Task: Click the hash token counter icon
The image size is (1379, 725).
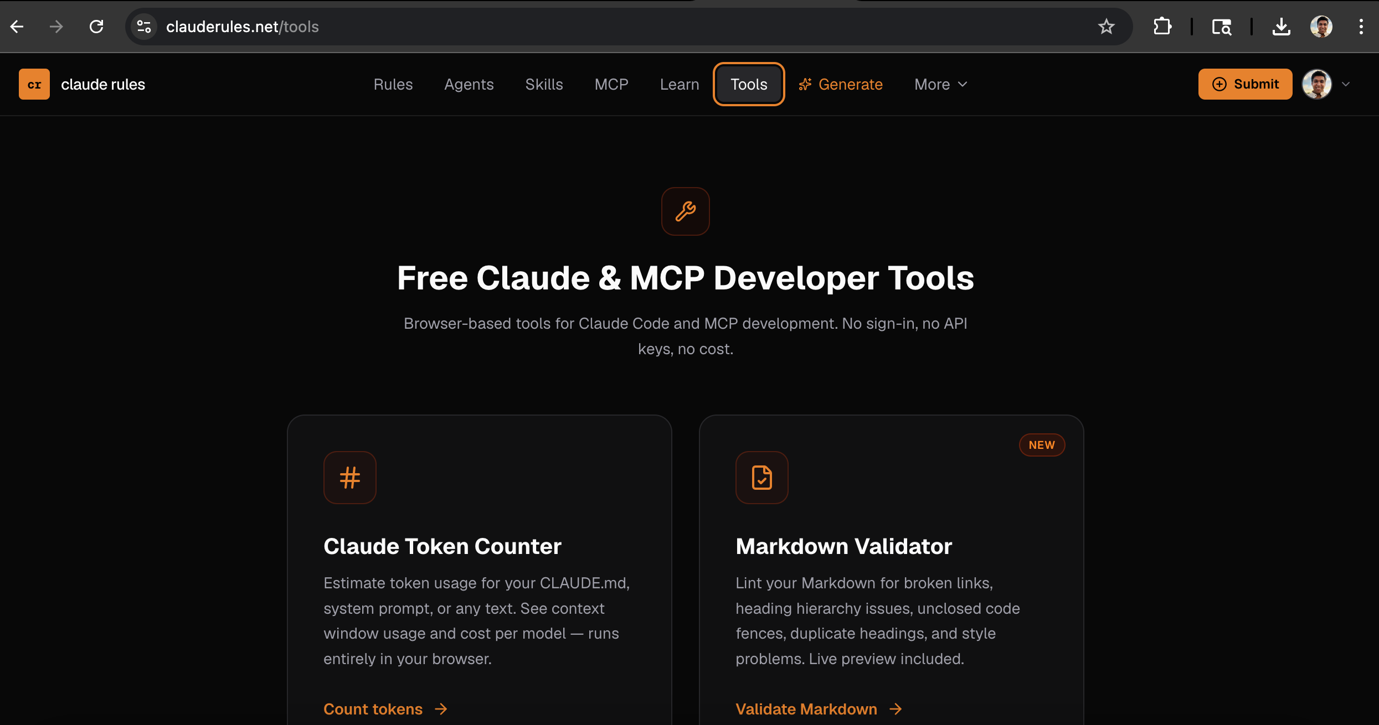Action: click(349, 478)
